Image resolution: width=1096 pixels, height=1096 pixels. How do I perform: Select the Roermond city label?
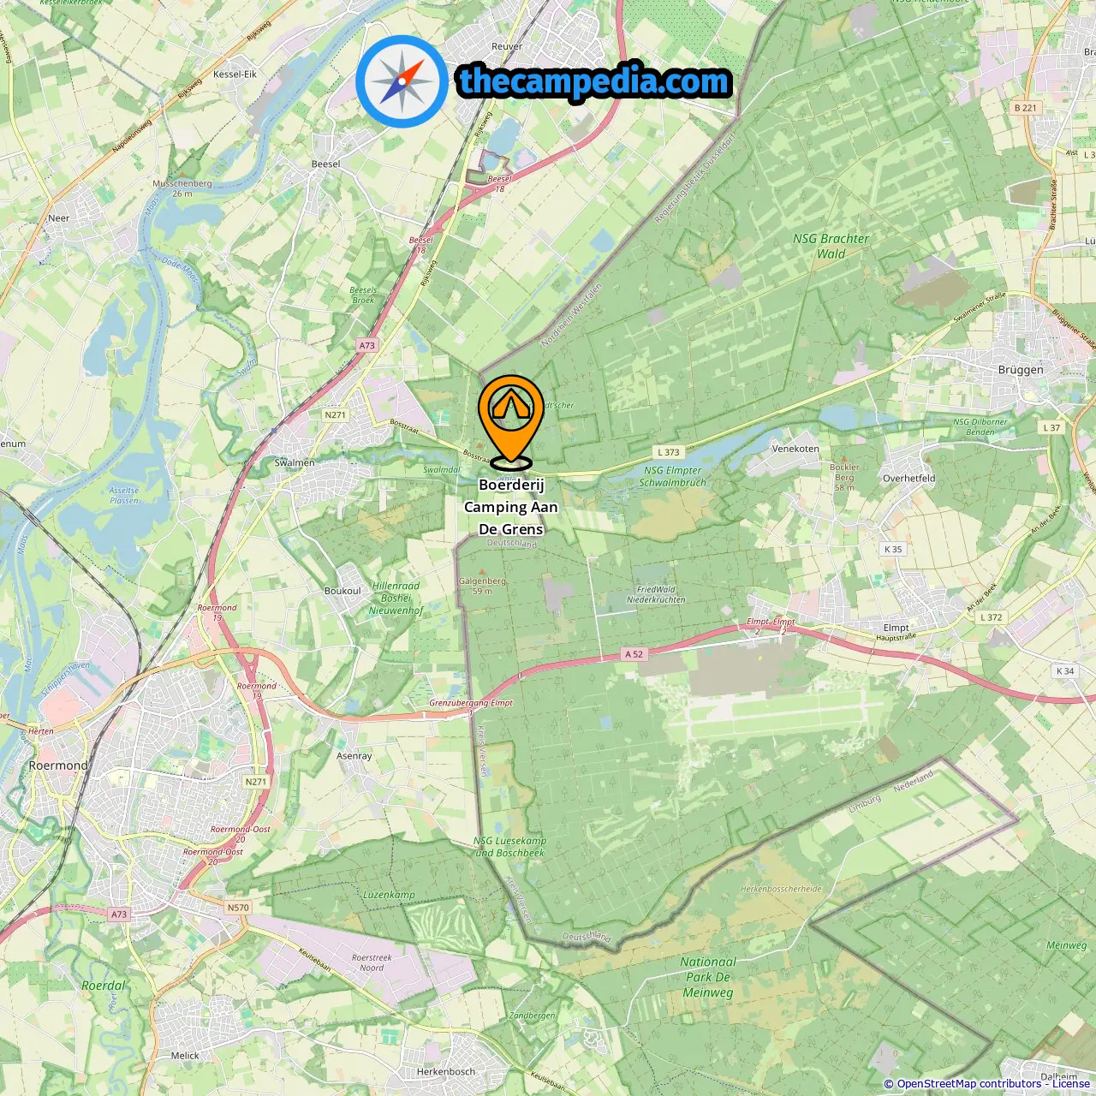coord(58,765)
